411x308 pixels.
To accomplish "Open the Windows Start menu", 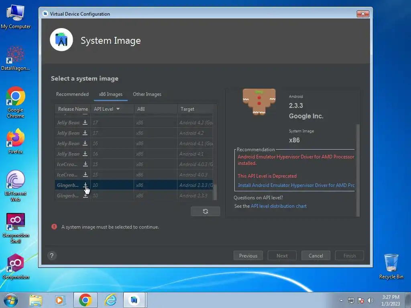I will click(x=11, y=300).
